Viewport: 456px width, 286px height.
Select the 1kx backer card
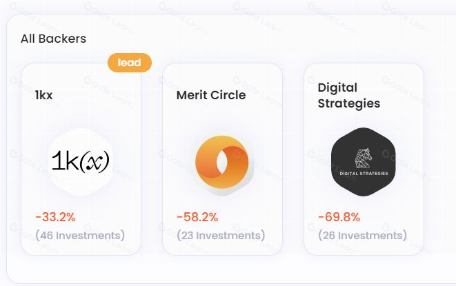81,159
